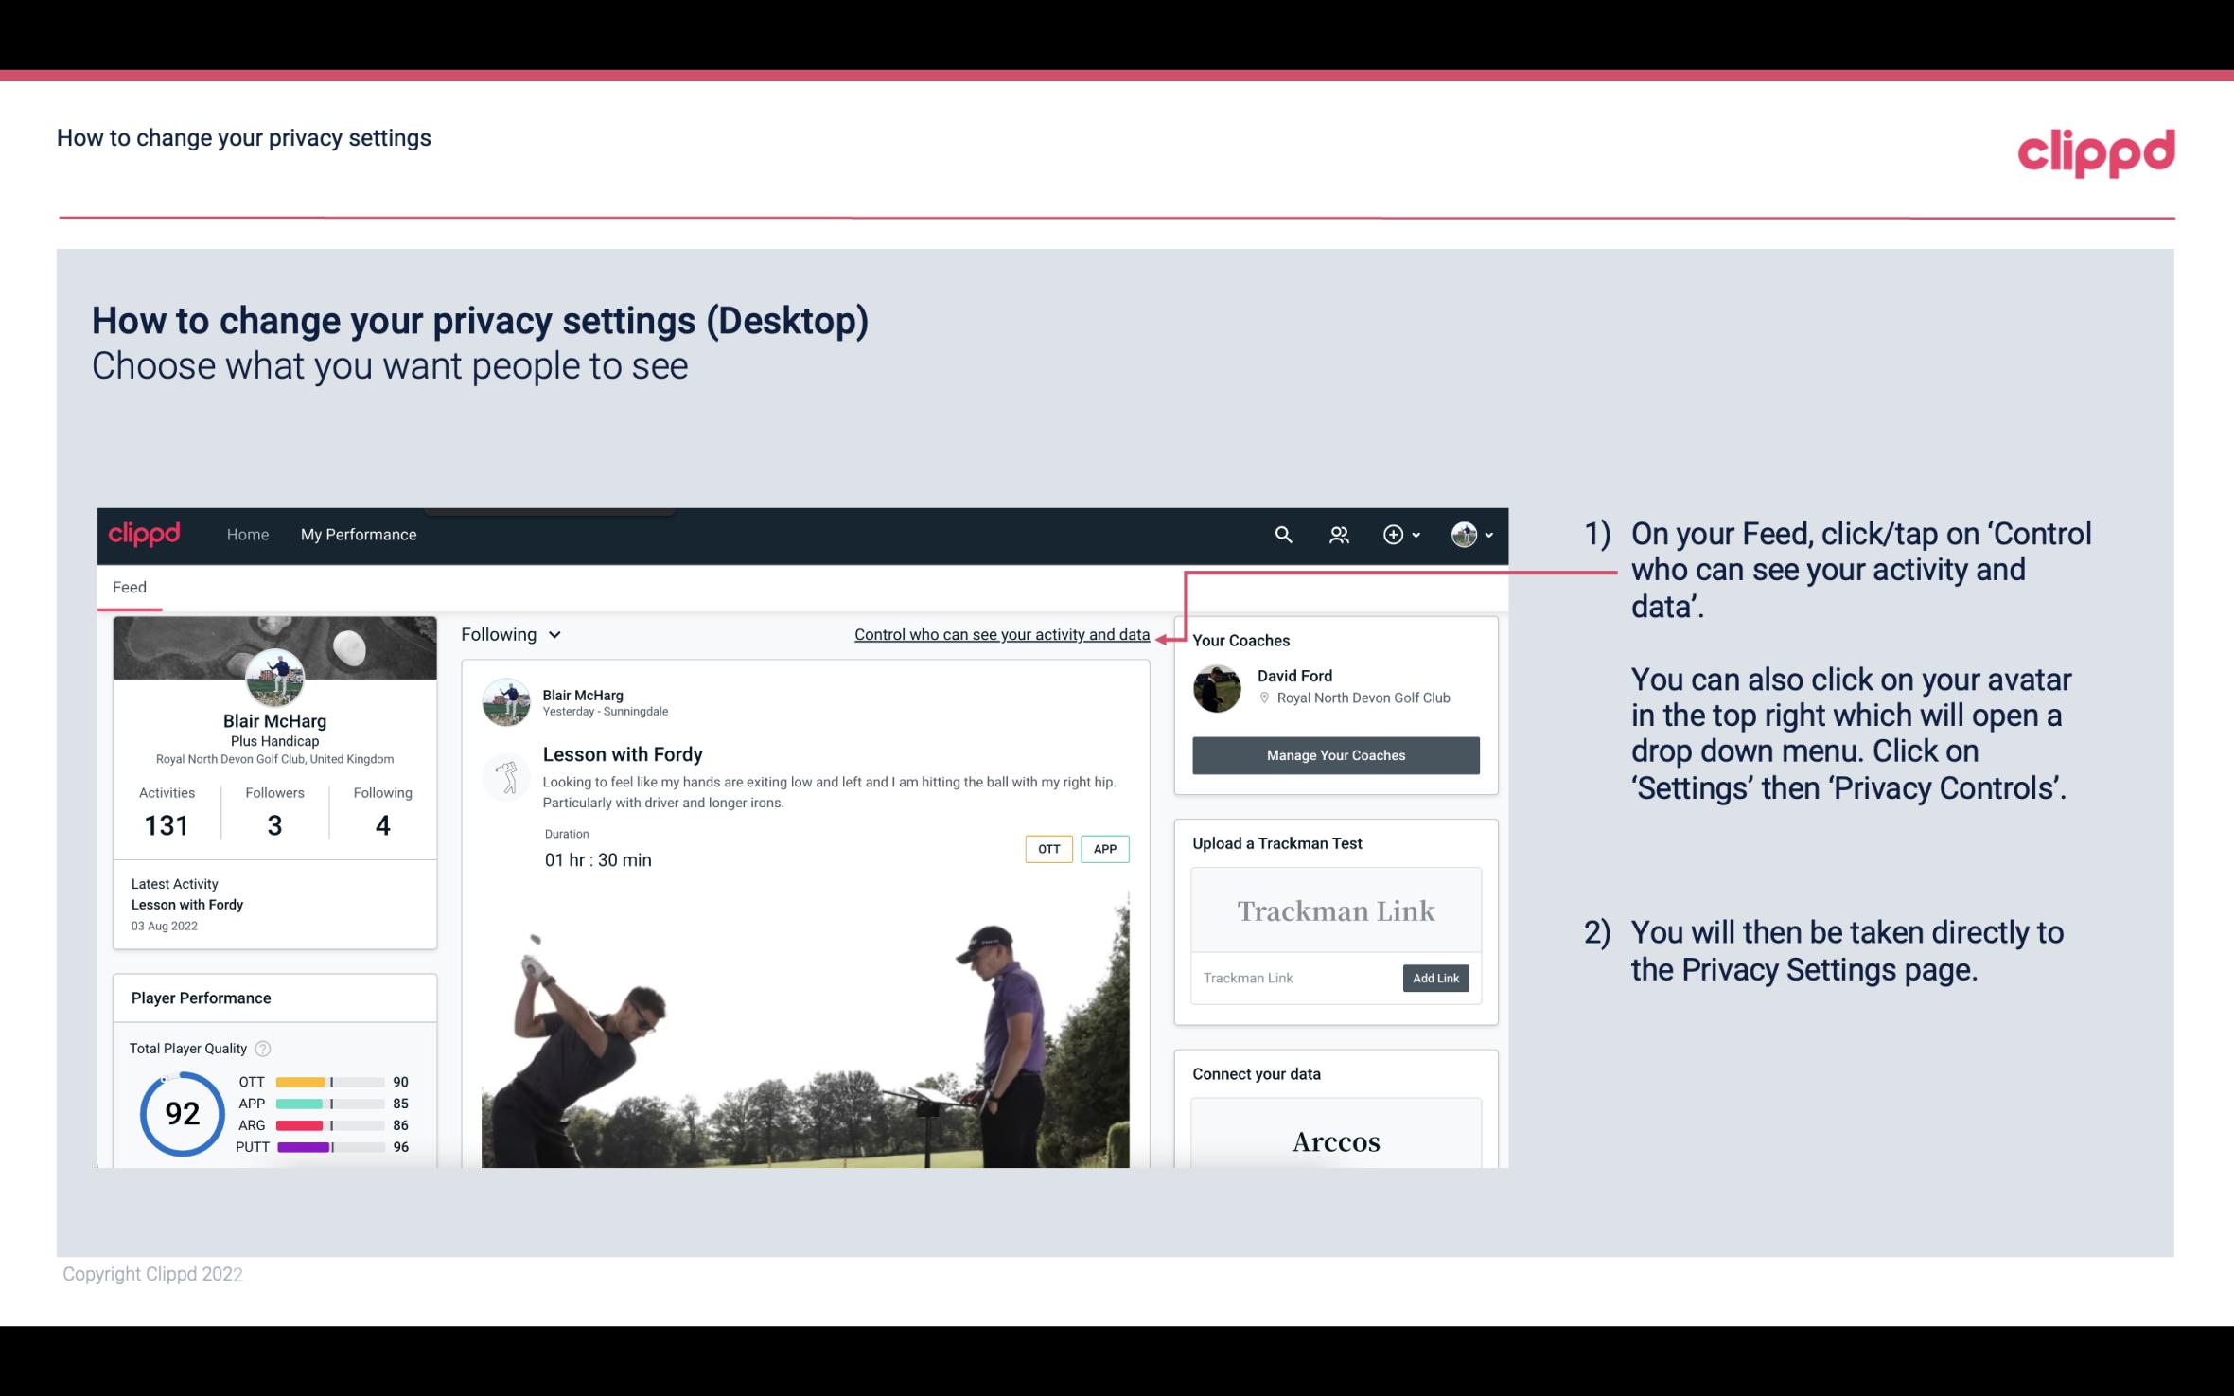Click the Total Player Quality info icon
The height and width of the screenshot is (1396, 2234).
point(262,1047)
